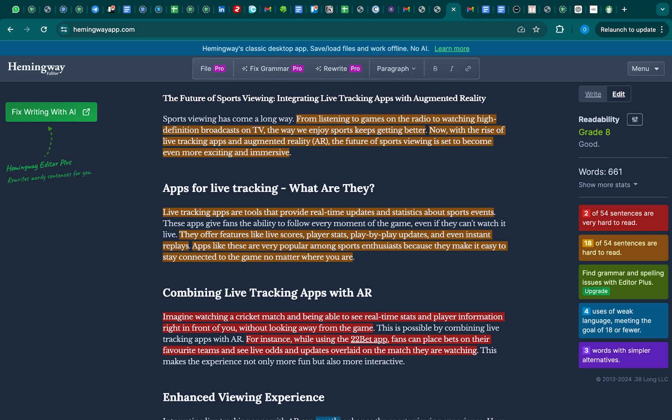This screenshot has height=420, width=672.
Task: Select the blue weak language card
Action: click(623, 320)
